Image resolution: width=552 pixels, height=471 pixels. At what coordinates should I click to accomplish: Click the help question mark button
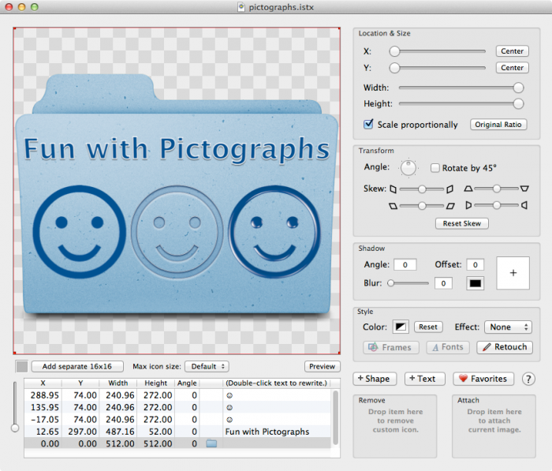coord(528,379)
